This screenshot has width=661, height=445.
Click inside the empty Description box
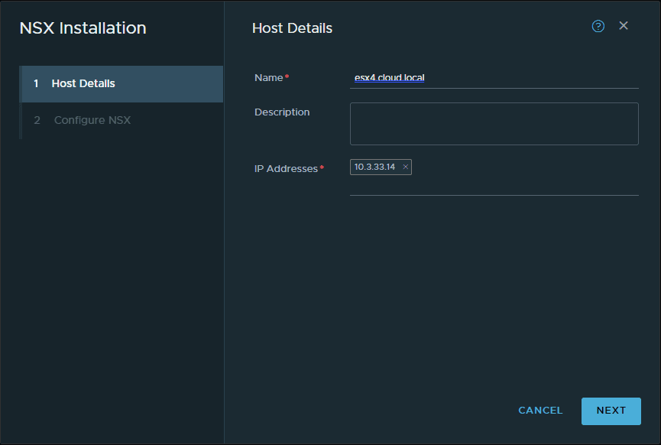(494, 125)
